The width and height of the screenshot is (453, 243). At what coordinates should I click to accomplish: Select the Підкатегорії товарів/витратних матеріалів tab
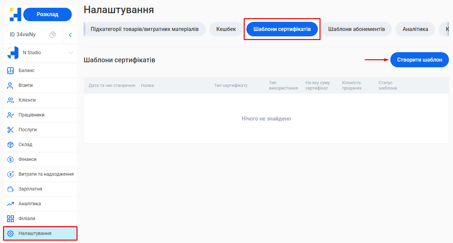point(145,29)
